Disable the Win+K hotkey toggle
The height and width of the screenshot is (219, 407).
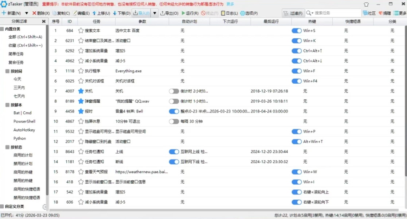297,41
